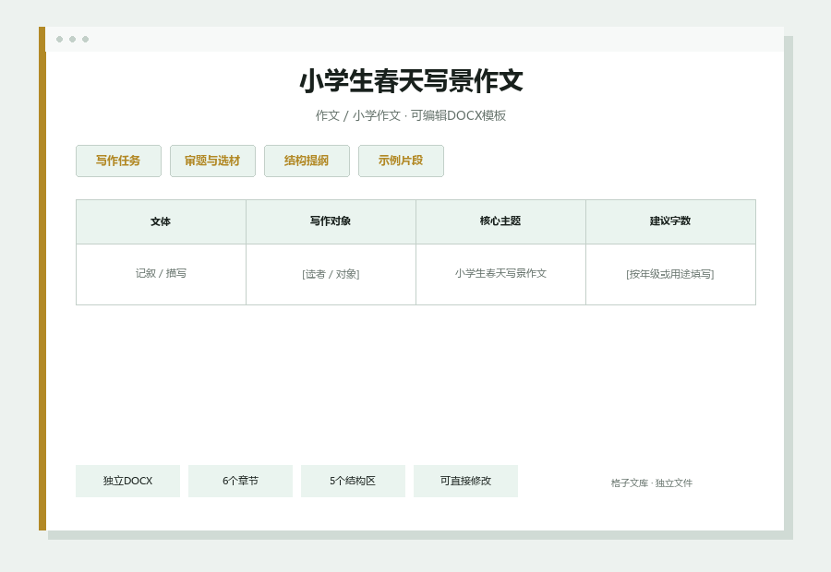Click the subtitle 作文 / 小学作文 · 可编辑DOCX模板
The height and width of the screenshot is (572, 831).
(411, 115)
